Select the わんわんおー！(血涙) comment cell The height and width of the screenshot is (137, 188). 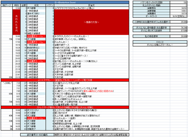click(91, 118)
